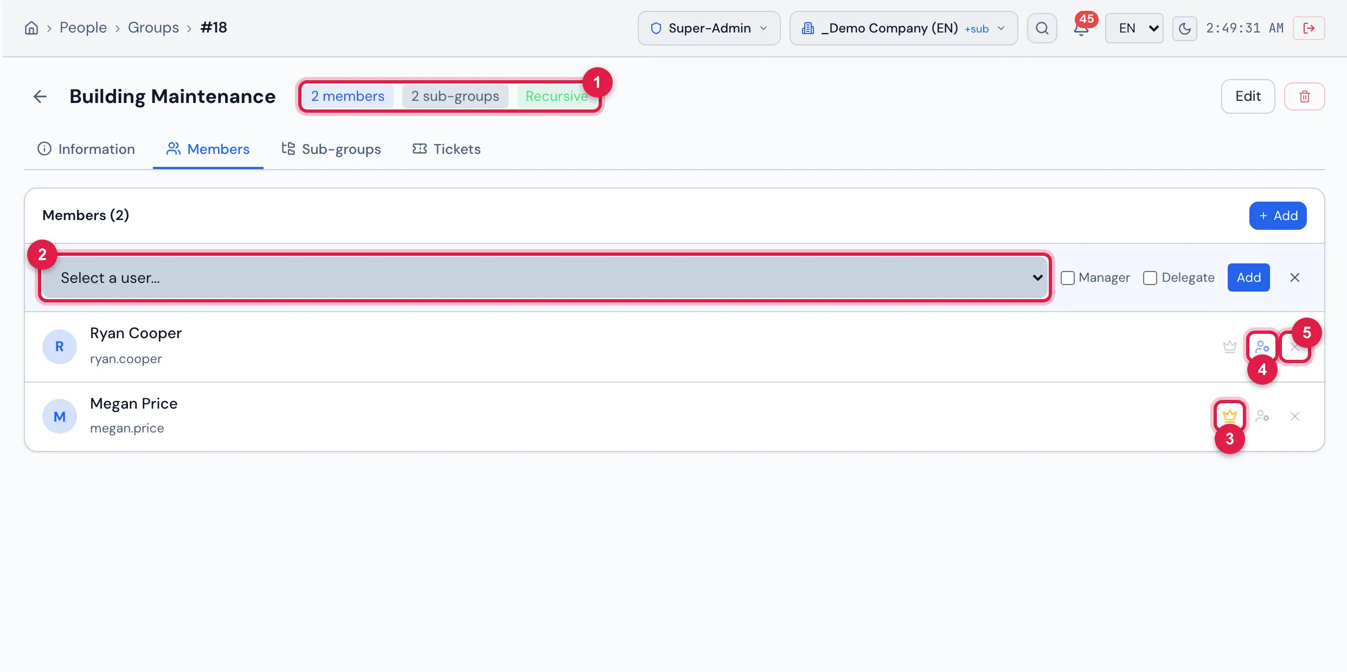Click the back arrow beside Building Maintenance
This screenshot has height=672, width=1347.
(x=40, y=96)
